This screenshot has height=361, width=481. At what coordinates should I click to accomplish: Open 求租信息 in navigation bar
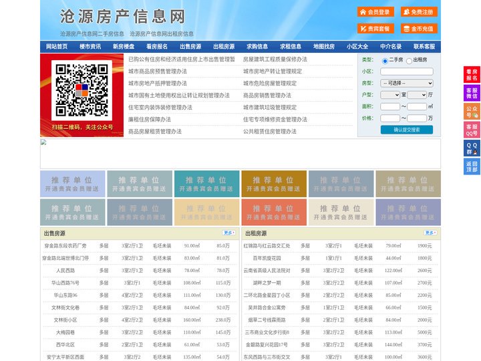coord(291,47)
